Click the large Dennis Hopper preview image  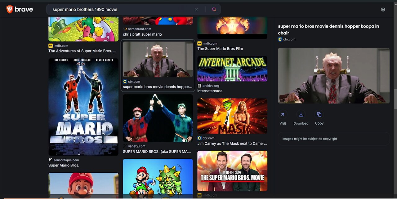click(334, 76)
